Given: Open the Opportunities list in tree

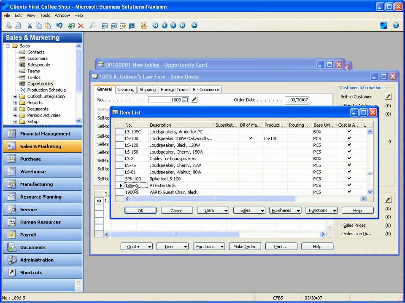Looking at the screenshot, I should click(40, 84).
